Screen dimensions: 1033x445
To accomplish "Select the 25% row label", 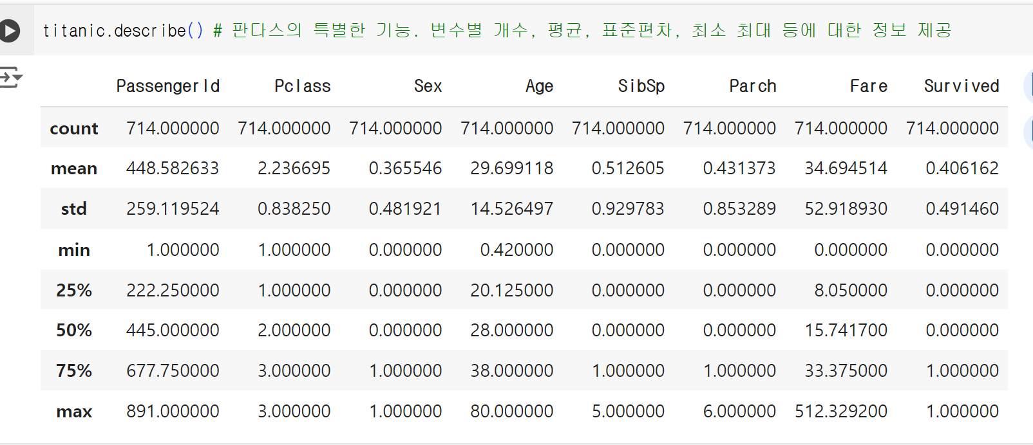I will (x=74, y=290).
